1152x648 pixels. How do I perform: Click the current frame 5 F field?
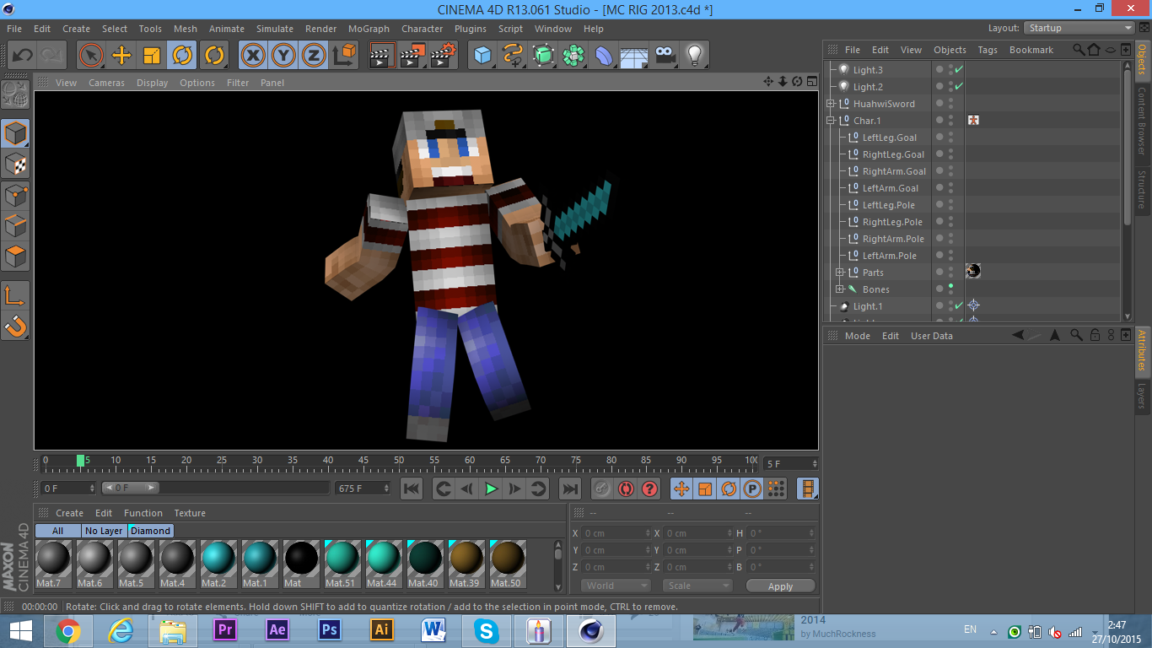pos(790,464)
